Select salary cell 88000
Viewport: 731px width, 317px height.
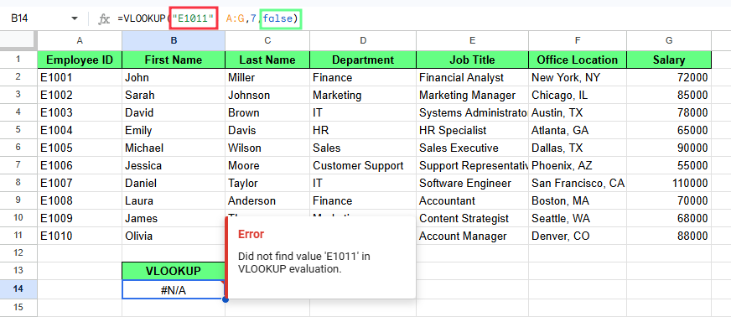[x=669, y=236]
